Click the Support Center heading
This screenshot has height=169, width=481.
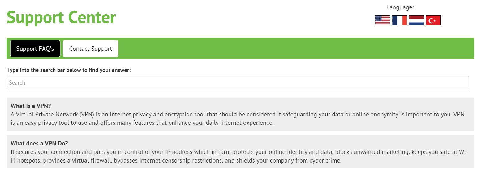pos(61,17)
